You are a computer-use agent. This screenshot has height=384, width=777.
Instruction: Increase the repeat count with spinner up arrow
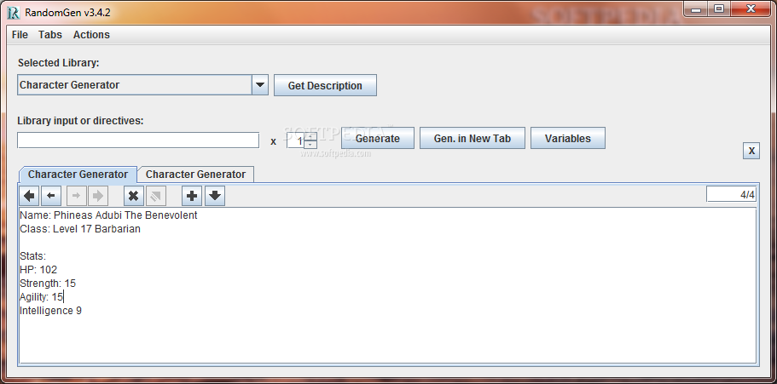(310, 136)
